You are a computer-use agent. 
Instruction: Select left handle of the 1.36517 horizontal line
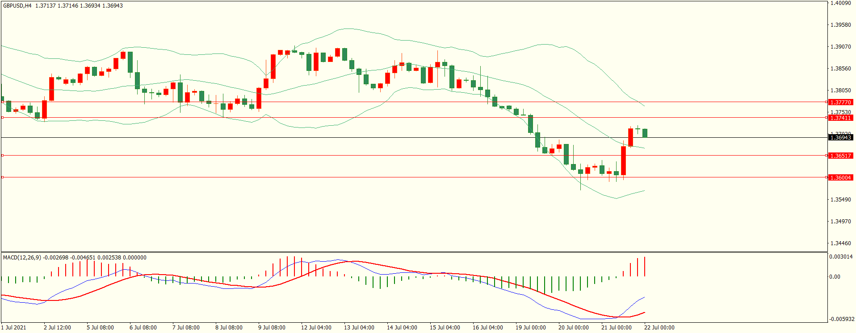coord(2,156)
